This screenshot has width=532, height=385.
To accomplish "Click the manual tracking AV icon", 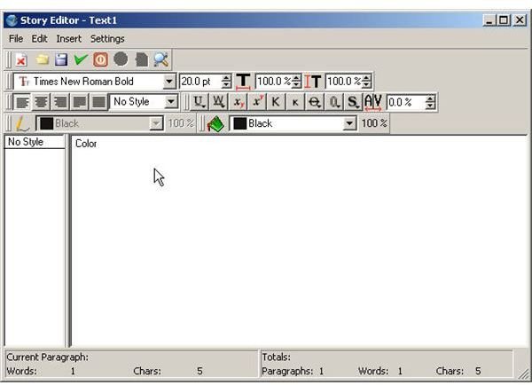I will pos(373,102).
